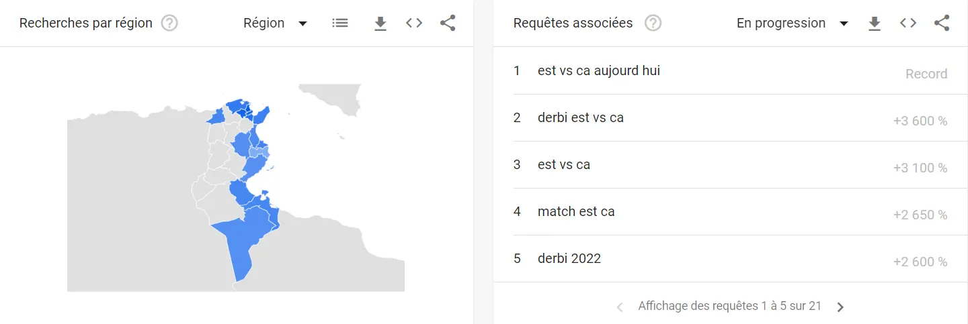Open the 'match est ca' query
Image resolution: width=968 pixels, height=324 pixels.
[x=576, y=211]
